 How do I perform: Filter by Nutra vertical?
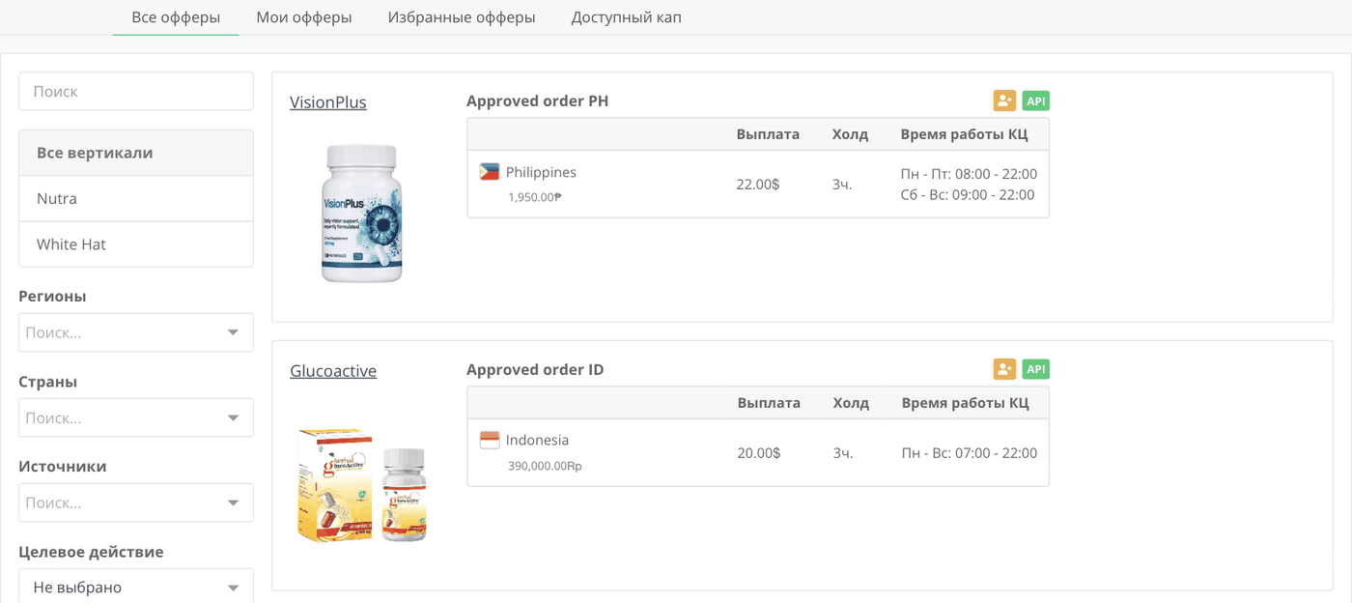(x=136, y=198)
